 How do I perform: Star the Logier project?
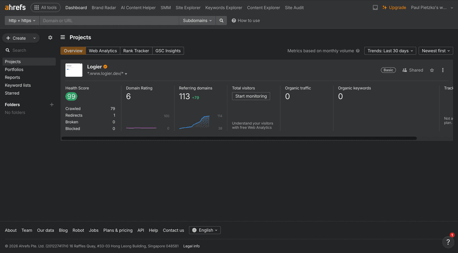[431, 70]
